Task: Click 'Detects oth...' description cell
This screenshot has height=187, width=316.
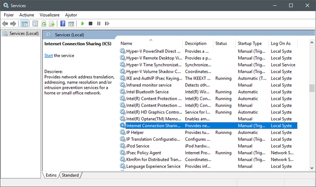Action: (x=197, y=85)
